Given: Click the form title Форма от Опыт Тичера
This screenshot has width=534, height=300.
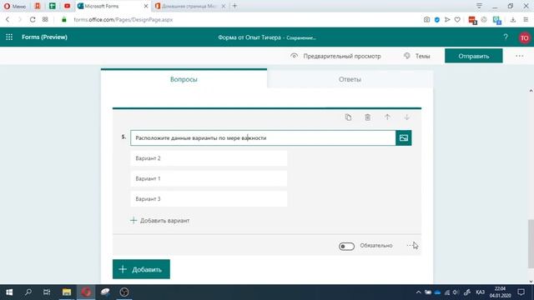Looking at the screenshot, I should pyautogui.click(x=249, y=37).
